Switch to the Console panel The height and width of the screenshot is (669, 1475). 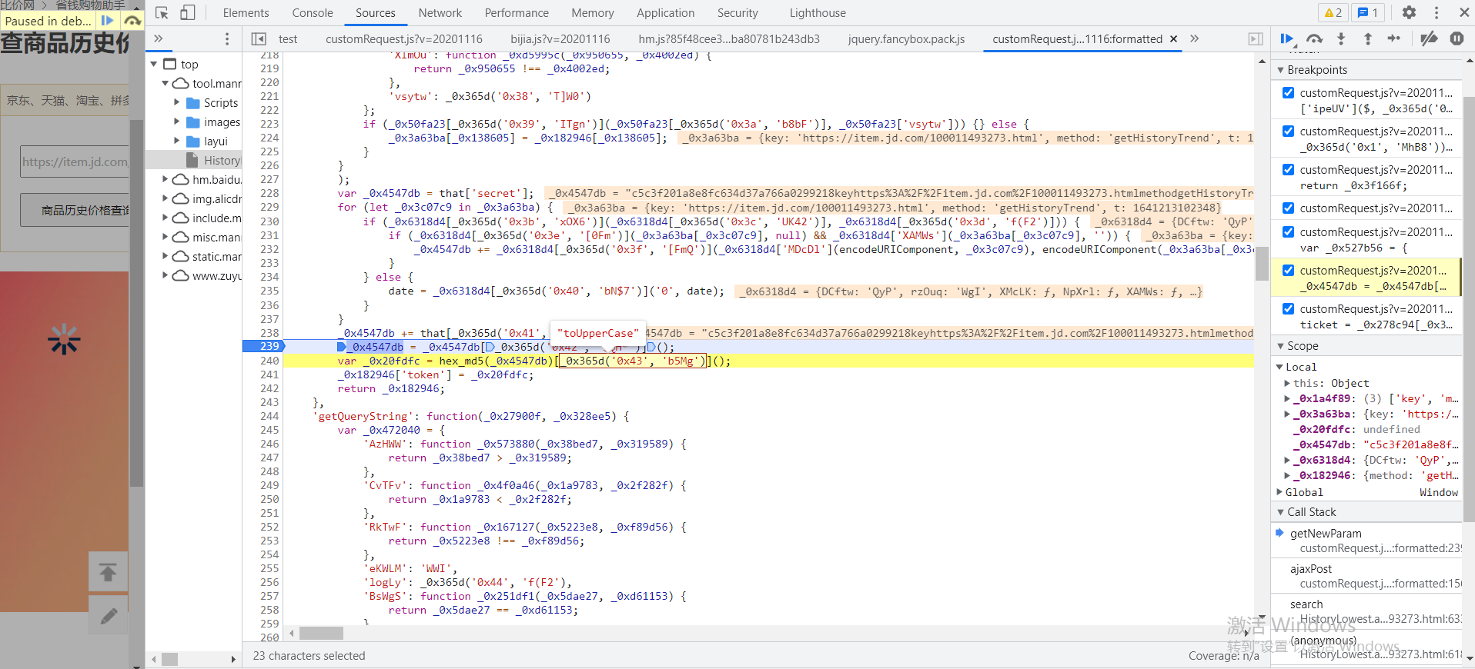[x=313, y=13]
